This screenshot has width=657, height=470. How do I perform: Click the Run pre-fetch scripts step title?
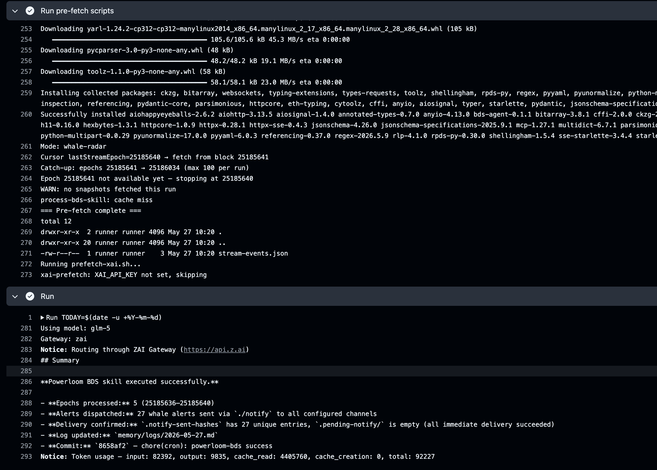(77, 11)
